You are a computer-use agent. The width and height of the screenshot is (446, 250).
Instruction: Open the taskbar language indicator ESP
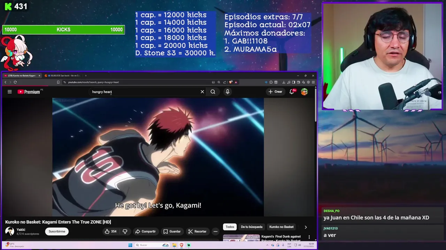289,245
